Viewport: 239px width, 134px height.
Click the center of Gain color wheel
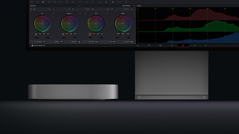tap(96, 24)
